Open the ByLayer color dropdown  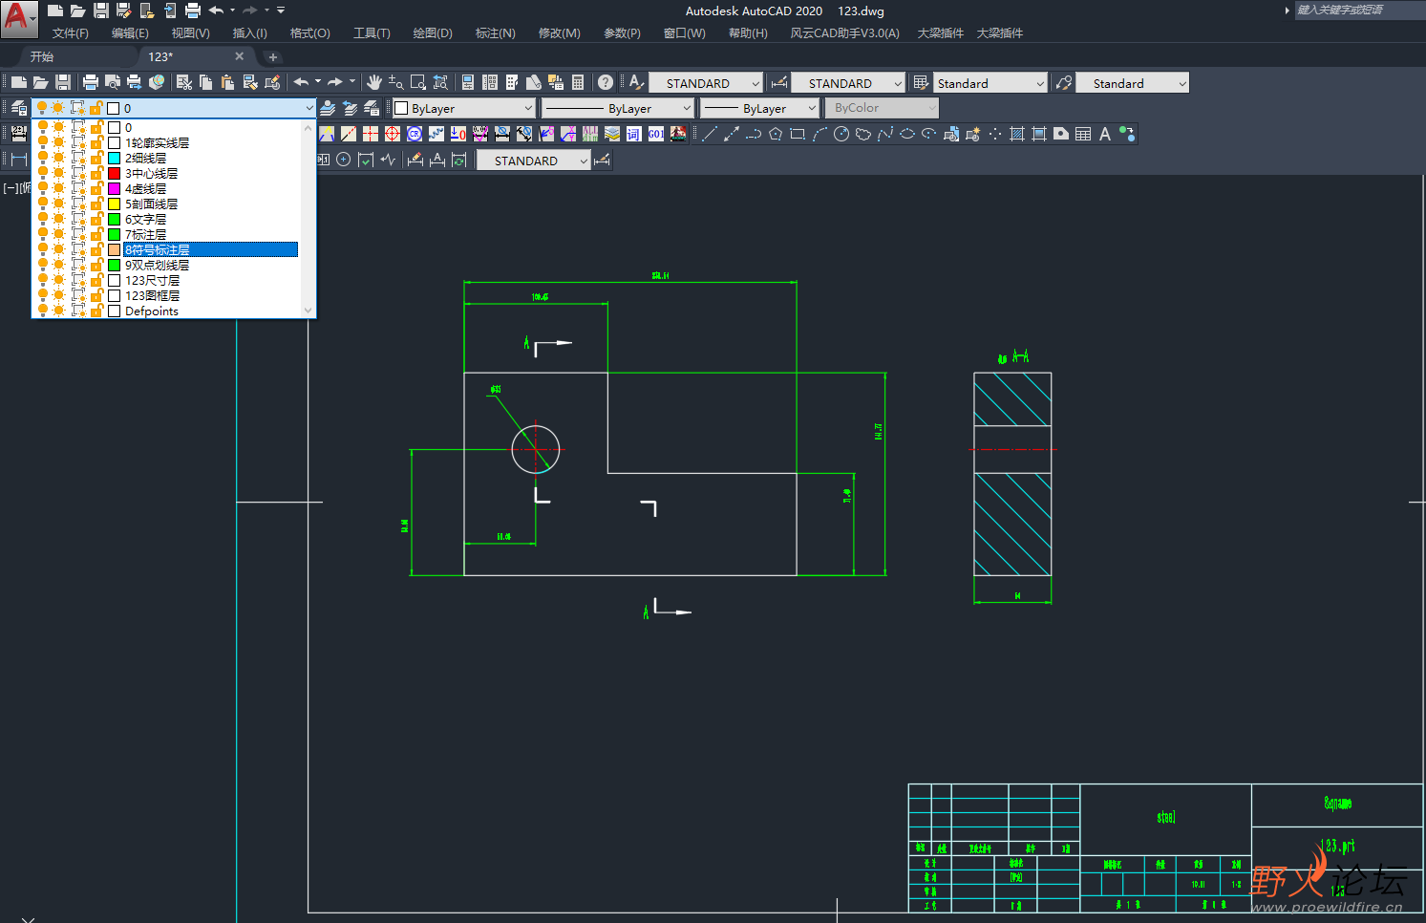(x=528, y=108)
